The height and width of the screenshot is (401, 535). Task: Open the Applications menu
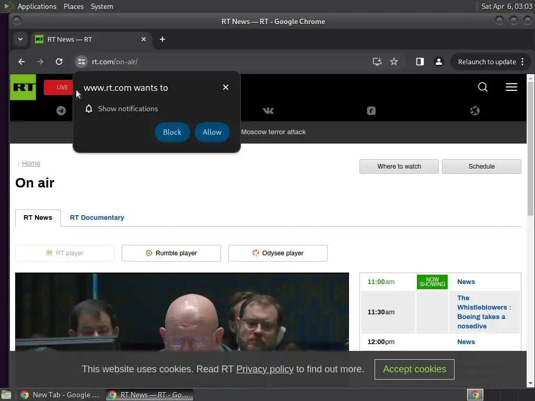(x=37, y=6)
